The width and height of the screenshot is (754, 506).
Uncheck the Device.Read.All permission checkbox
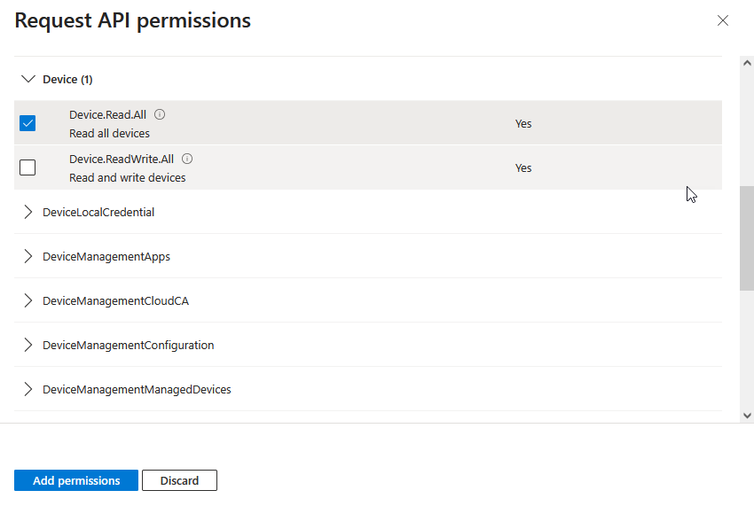point(27,123)
